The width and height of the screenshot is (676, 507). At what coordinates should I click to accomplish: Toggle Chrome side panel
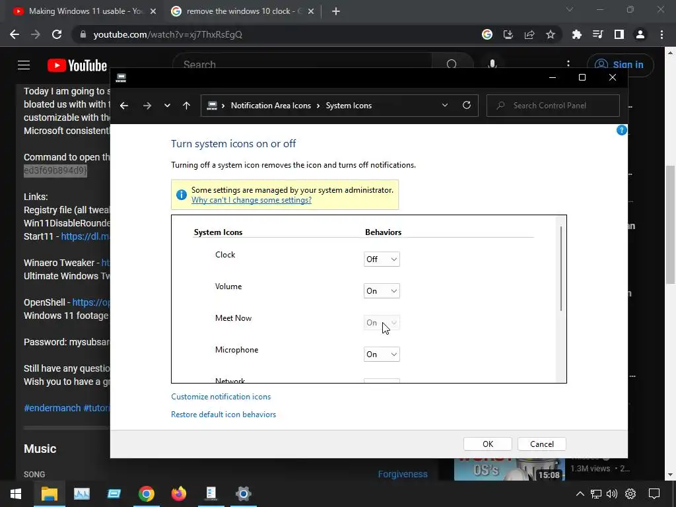tap(619, 34)
